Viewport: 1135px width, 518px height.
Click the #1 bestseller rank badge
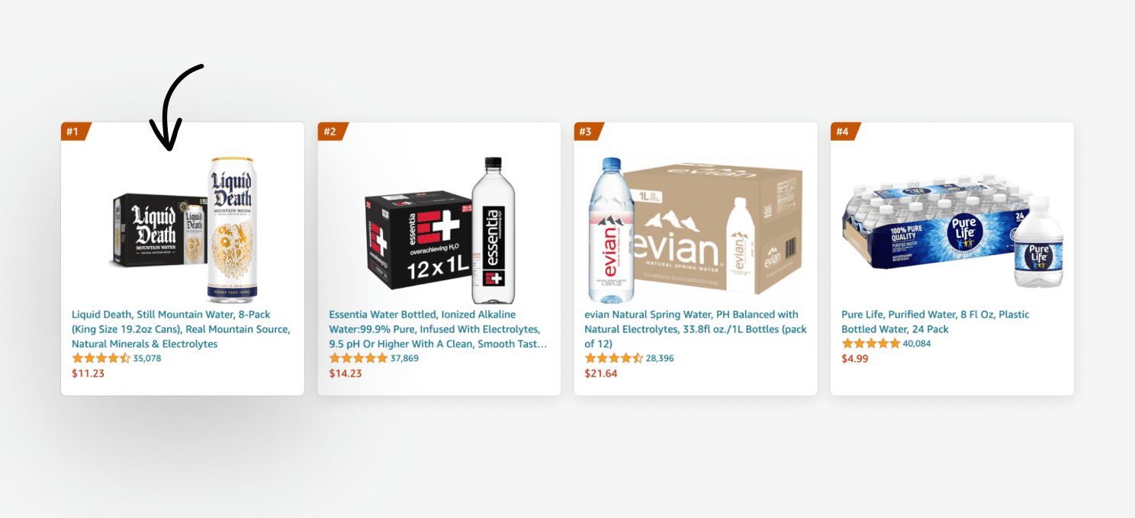(75, 132)
